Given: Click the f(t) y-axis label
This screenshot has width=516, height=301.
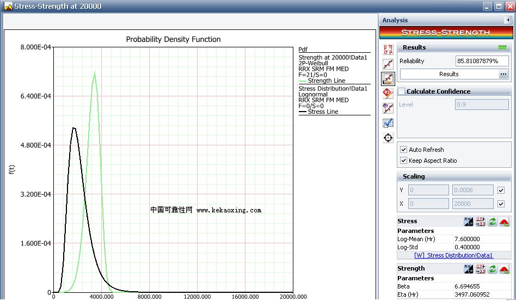Looking at the screenshot, I should tap(11, 169).
